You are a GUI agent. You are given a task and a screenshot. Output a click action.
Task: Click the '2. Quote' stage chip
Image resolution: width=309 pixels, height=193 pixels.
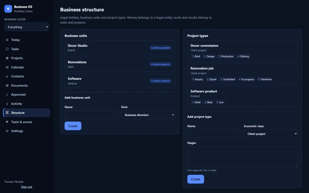211,79
